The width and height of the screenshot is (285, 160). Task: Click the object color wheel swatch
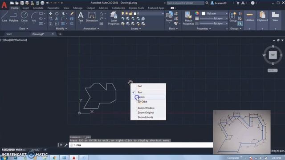point(197,13)
